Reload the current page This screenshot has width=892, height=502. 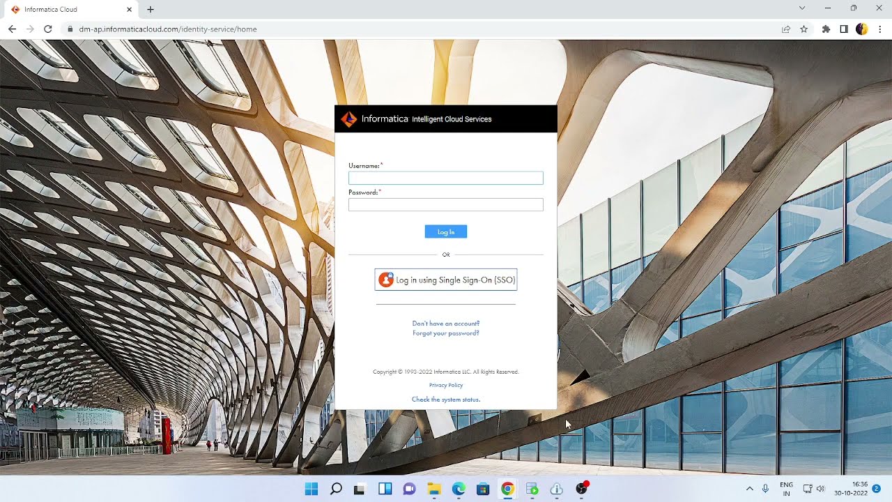48,29
